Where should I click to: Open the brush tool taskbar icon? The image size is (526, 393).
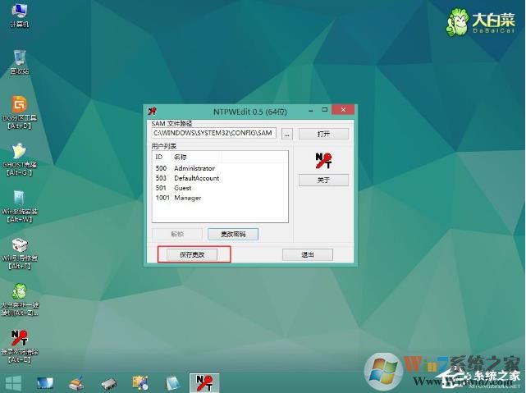(77, 383)
